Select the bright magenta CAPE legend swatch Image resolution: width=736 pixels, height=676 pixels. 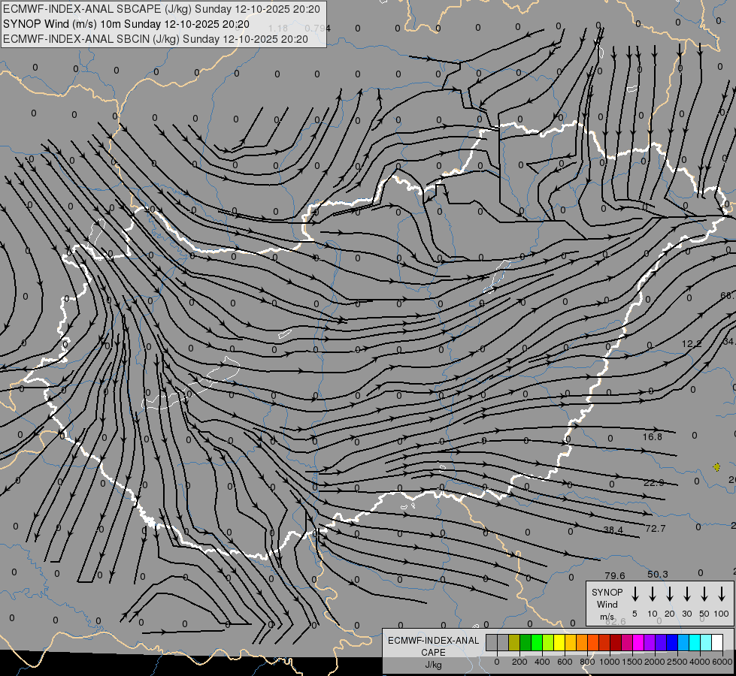coord(639,643)
